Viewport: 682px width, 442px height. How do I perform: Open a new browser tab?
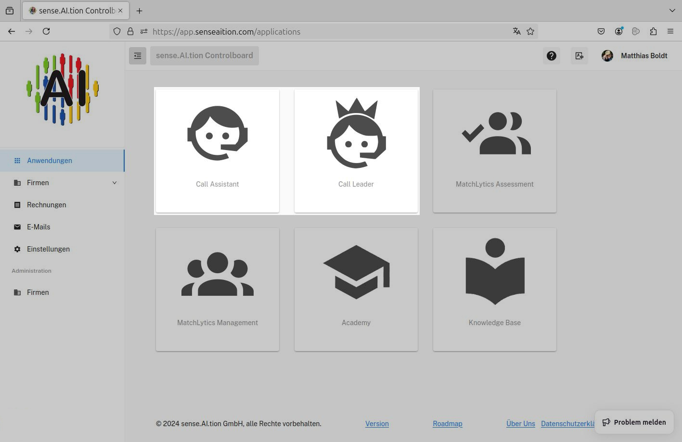[139, 11]
